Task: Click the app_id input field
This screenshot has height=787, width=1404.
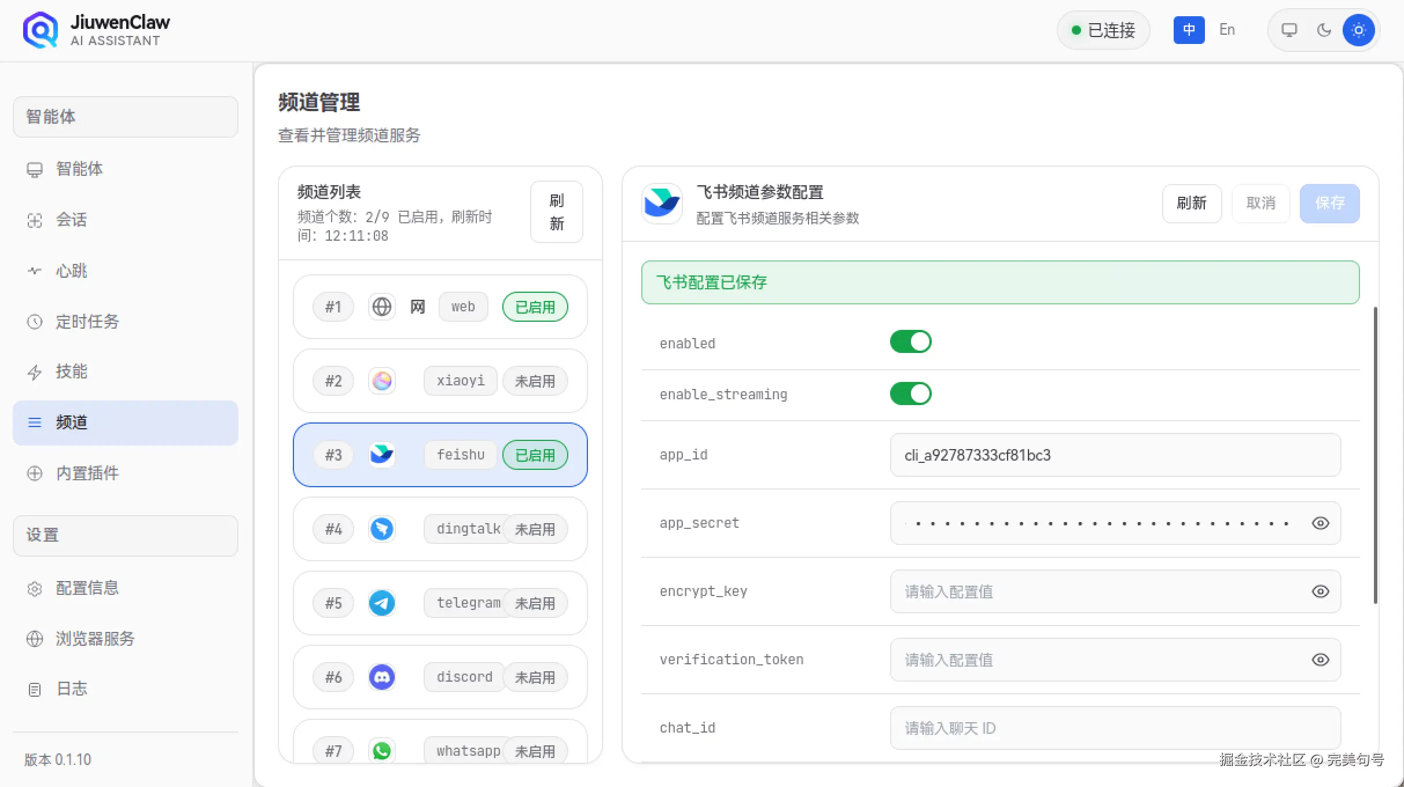Action: coord(1115,455)
